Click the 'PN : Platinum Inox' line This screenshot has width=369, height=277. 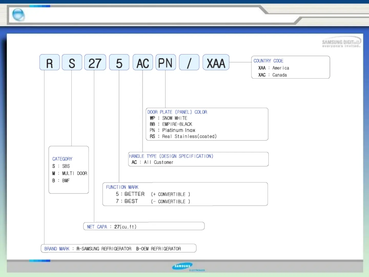(x=172, y=130)
